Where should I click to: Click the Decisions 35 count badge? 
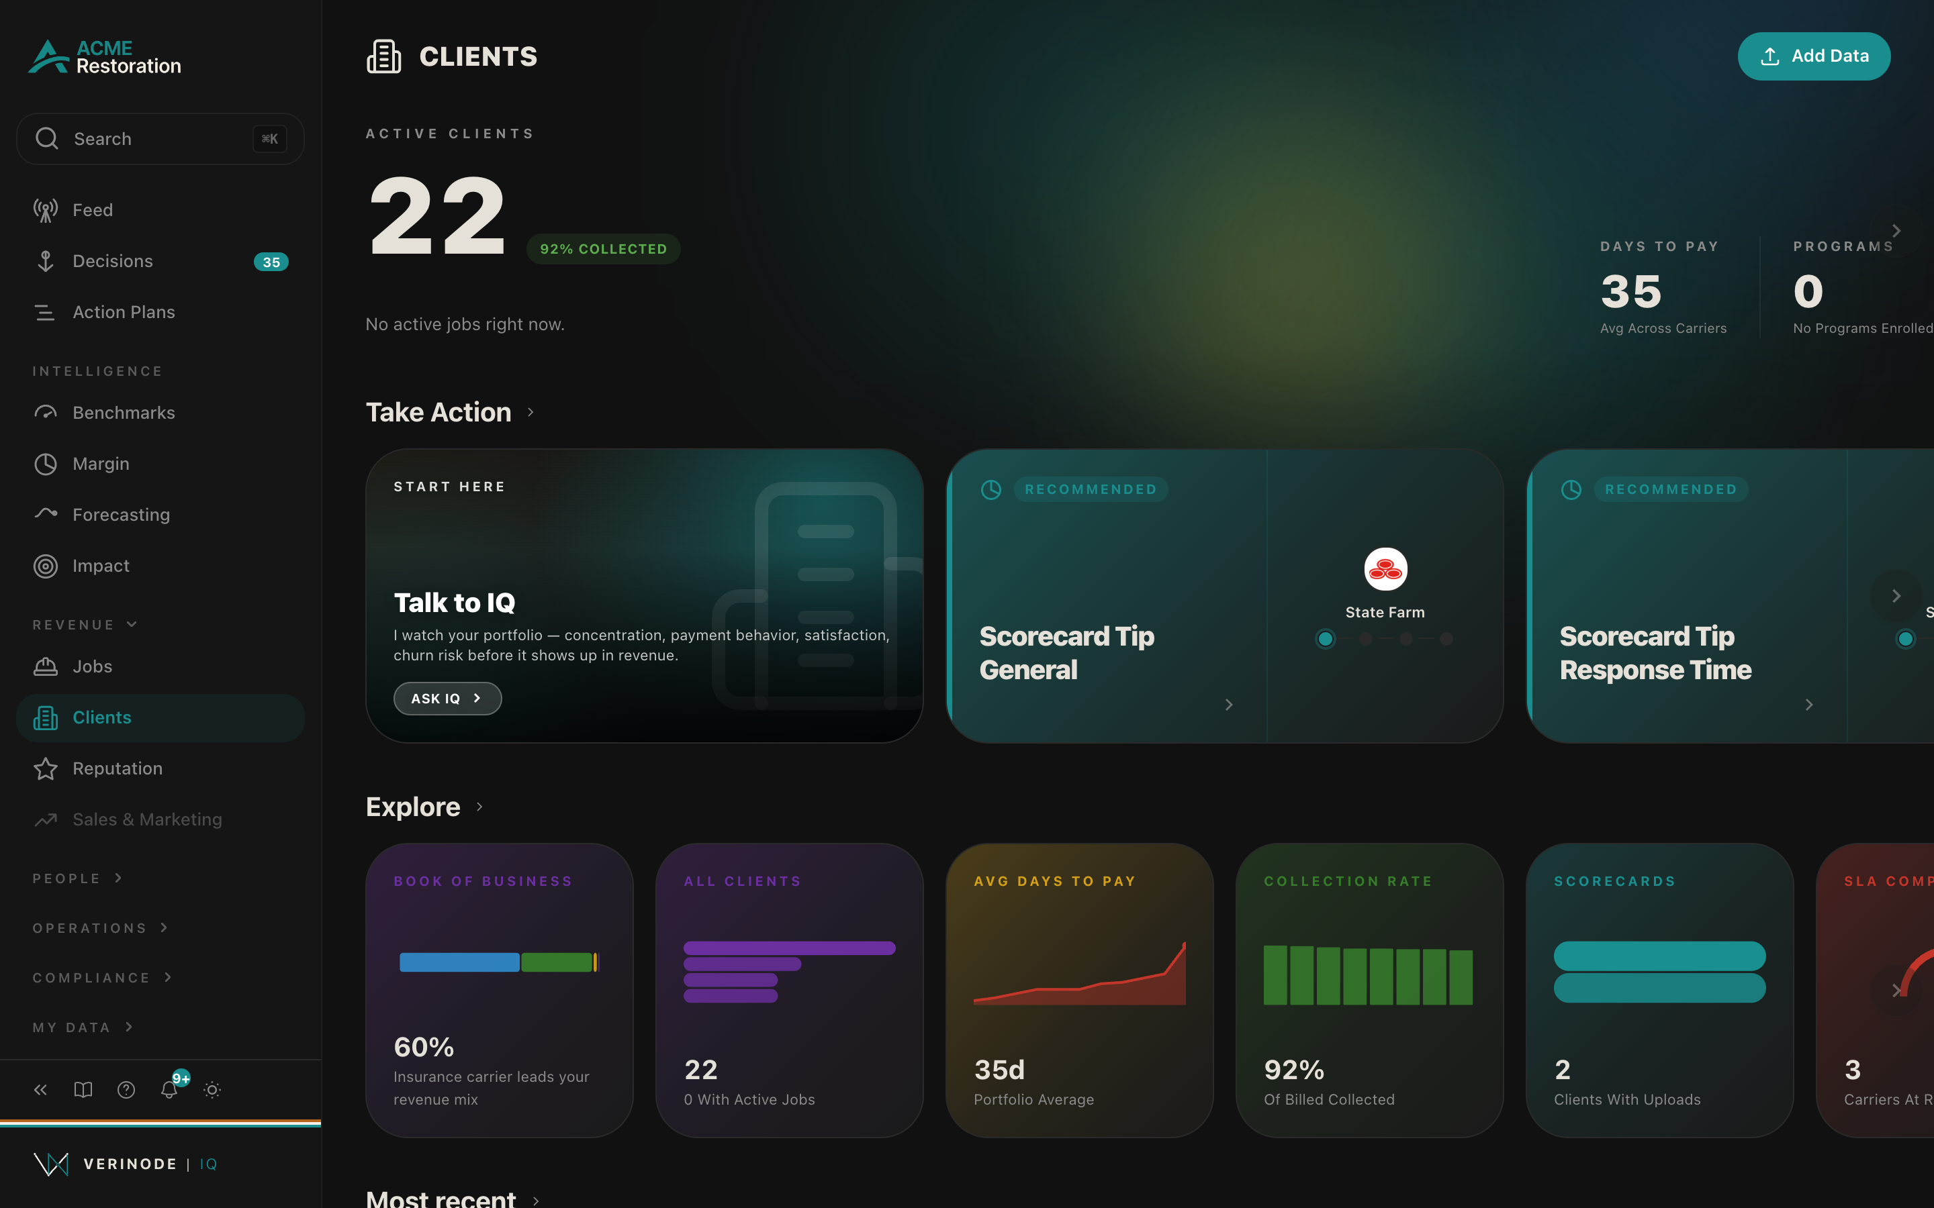click(271, 262)
